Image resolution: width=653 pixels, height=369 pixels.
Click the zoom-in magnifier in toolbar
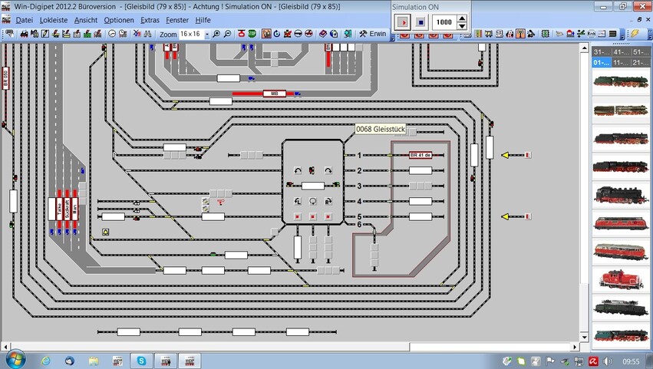216,34
